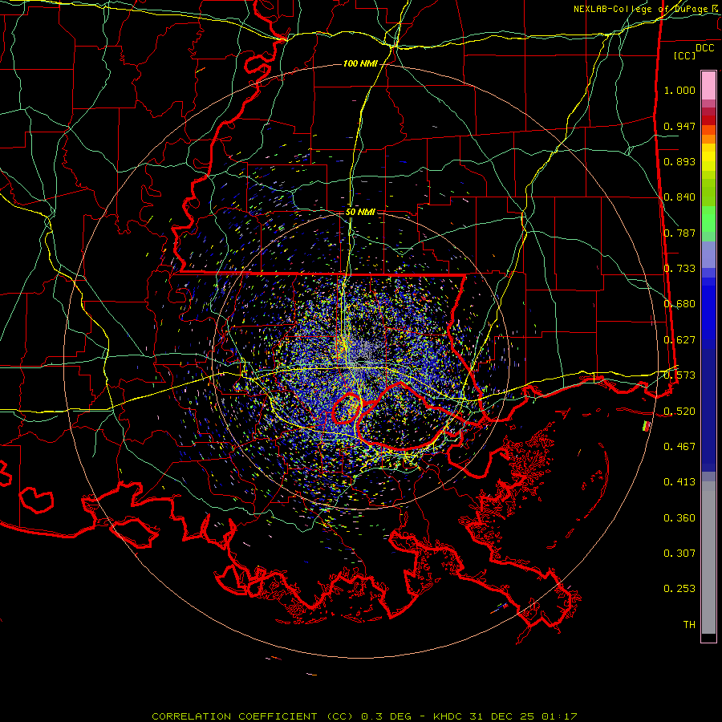Click the KHDC radar site center
Image resolution: width=722 pixels, height=722 pixels.
point(361,359)
